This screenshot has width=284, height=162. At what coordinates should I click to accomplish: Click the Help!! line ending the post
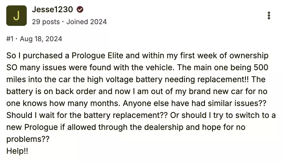17,151
